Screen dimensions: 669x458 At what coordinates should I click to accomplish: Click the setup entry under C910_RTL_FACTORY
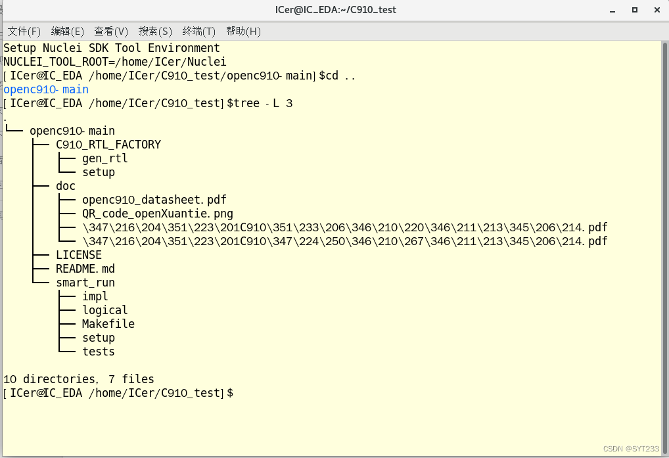point(99,172)
